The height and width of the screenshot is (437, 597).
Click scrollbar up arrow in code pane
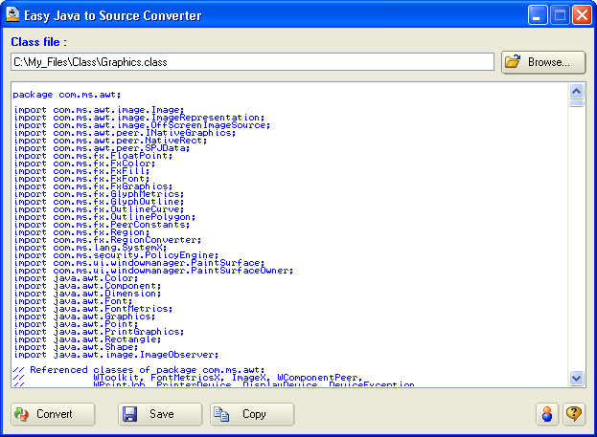(577, 91)
